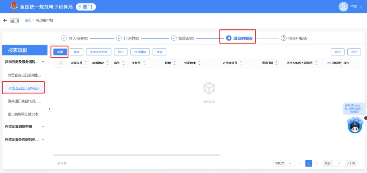Click the 筛选 button

tap(159, 52)
